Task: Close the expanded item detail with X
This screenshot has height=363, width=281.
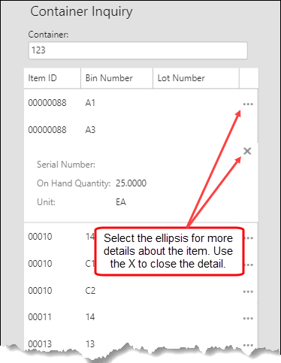Action: (247, 151)
